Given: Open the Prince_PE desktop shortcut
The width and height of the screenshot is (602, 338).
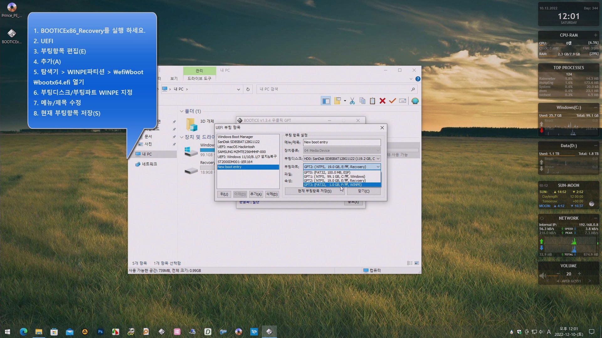Looking at the screenshot, I should (x=12, y=10).
